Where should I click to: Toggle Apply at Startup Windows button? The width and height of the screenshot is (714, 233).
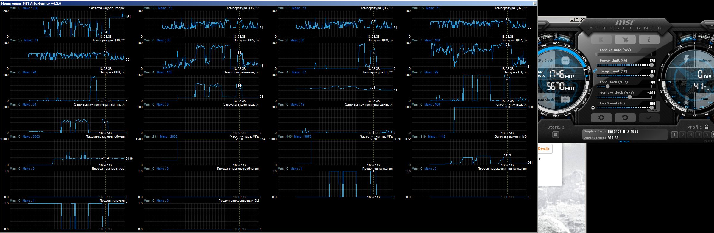[x=556, y=135]
